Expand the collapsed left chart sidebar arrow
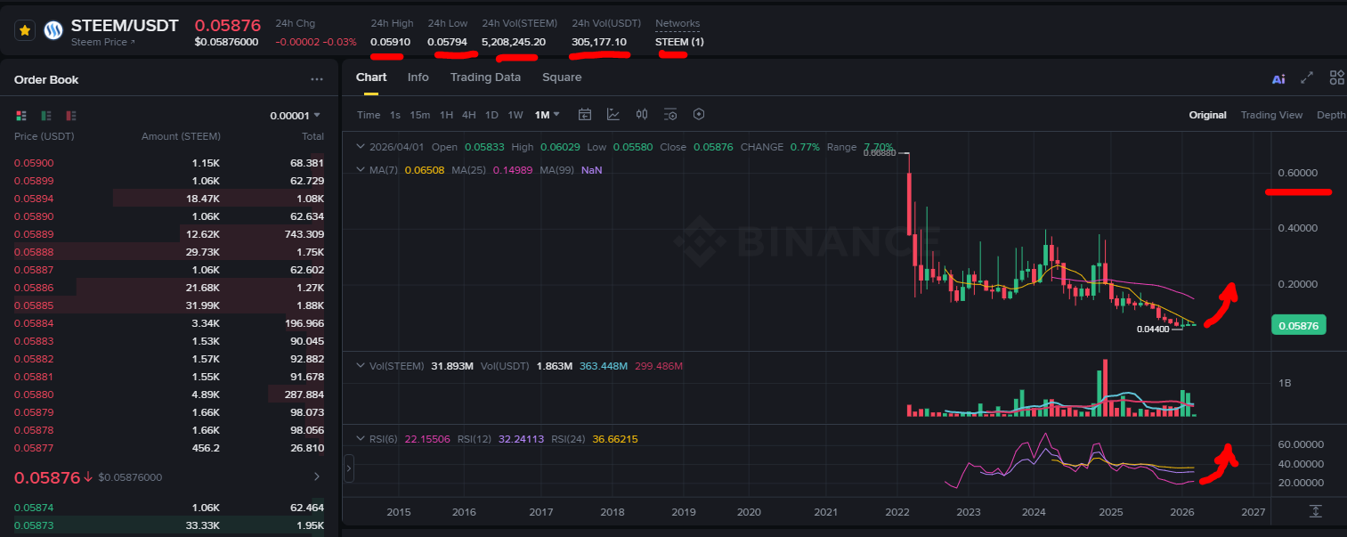The width and height of the screenshot is (1347, 537). (349, 468)
